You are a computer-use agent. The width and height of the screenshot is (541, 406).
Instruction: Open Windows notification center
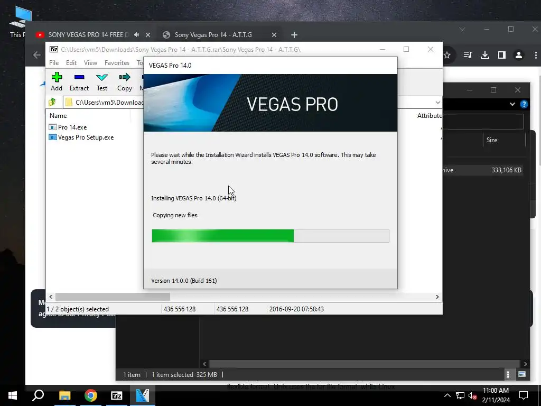[524, 395]
